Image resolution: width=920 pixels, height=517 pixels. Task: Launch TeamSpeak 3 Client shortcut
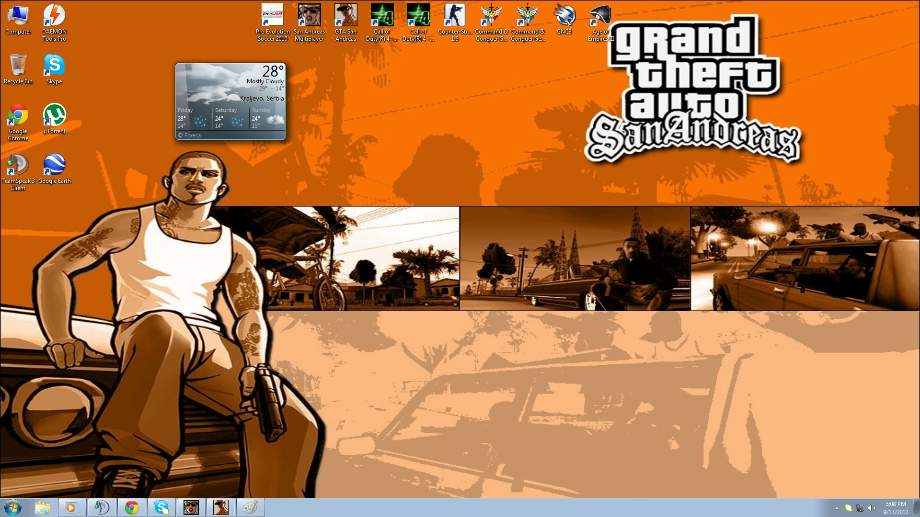(18, 165)
